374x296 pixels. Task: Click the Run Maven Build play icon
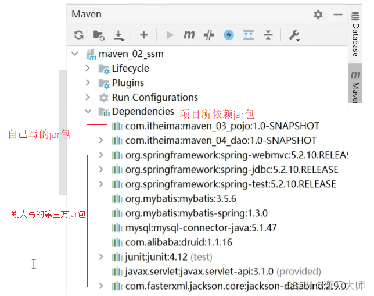coord(170,35)
